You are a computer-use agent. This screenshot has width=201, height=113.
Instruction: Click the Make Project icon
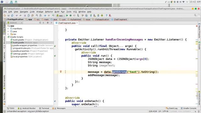point(53,15)
